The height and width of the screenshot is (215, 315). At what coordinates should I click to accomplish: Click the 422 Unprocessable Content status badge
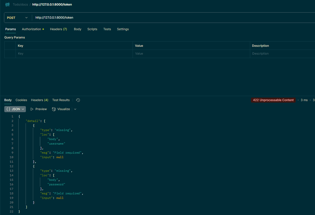(273, 100)
